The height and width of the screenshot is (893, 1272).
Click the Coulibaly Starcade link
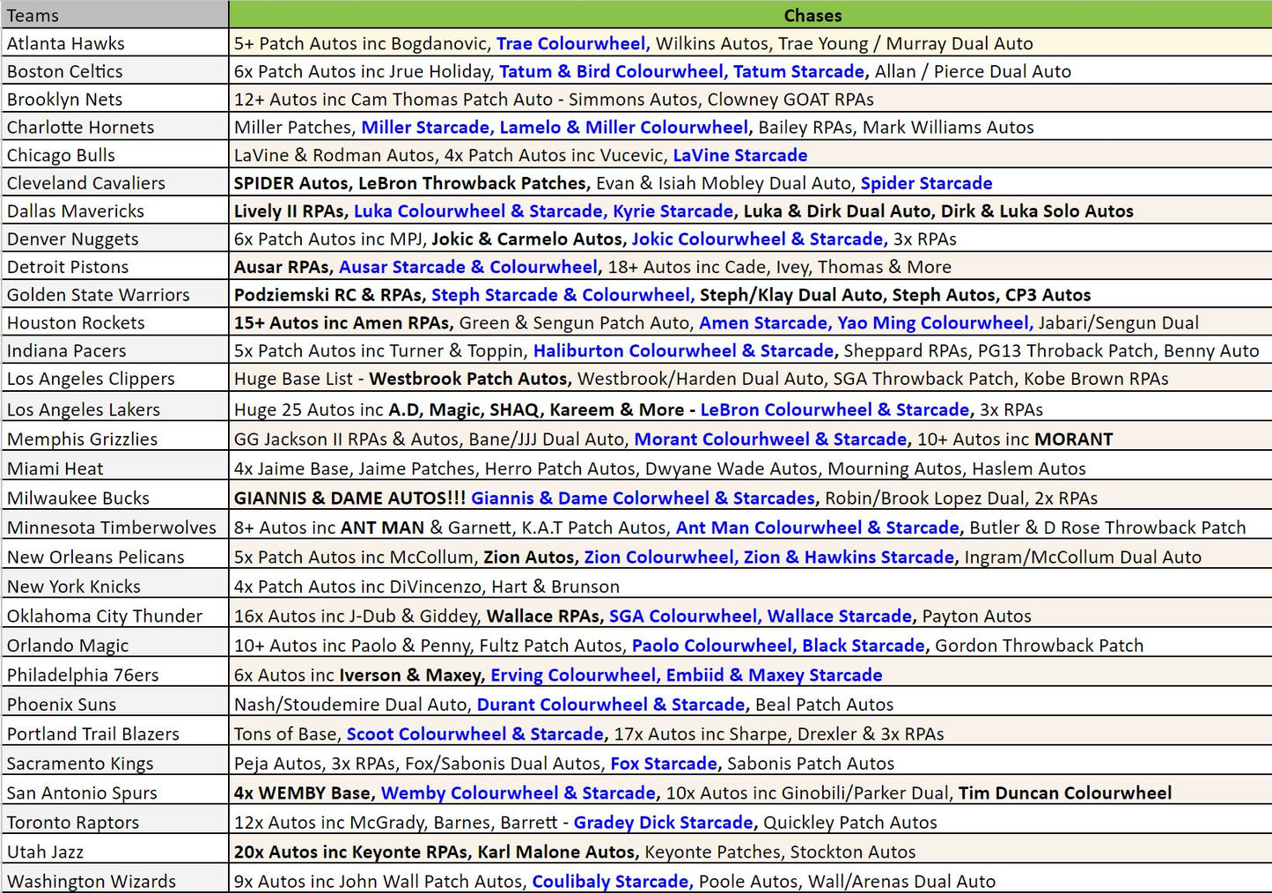pos(612,881)
